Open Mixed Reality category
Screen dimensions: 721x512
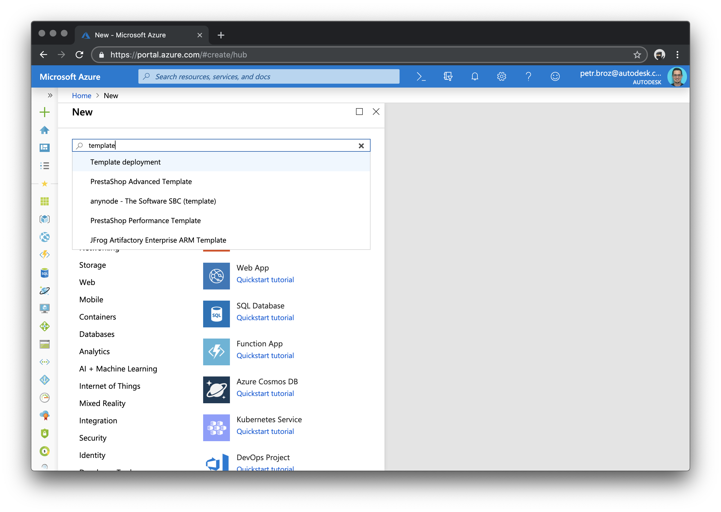click(102, 404)
